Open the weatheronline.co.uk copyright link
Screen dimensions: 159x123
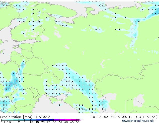pyautogui.click(x=138, y=121)
